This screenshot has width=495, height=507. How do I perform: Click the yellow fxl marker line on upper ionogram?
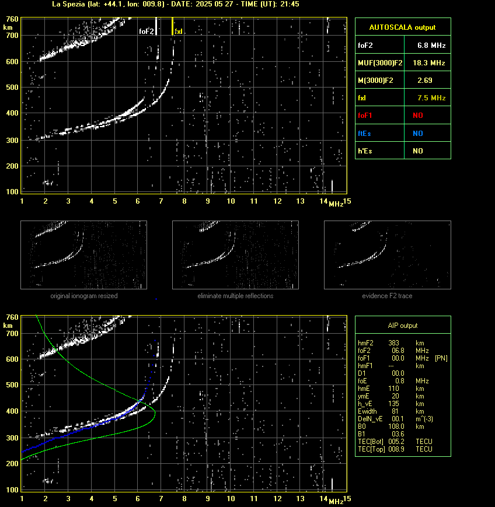[172, 26]
